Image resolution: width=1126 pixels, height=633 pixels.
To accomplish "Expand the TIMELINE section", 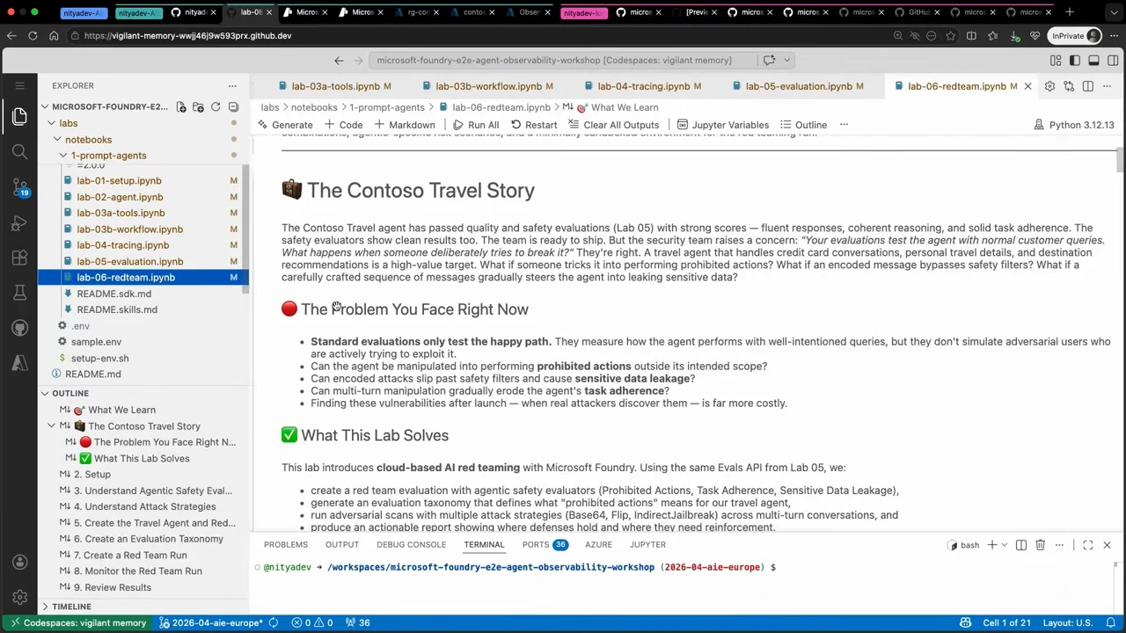I will tap(71, 607).
